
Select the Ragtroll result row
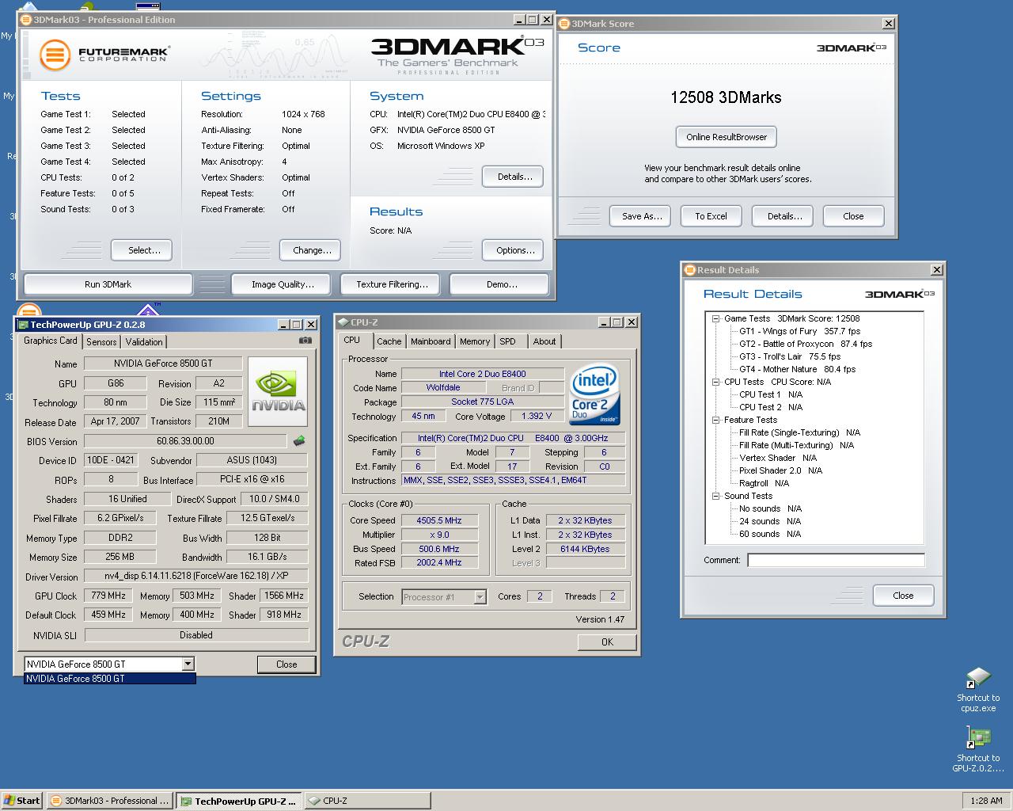point(764,483)
